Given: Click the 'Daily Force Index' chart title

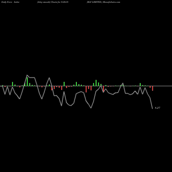Looking at the screenshot, I should tap(10, 2).
